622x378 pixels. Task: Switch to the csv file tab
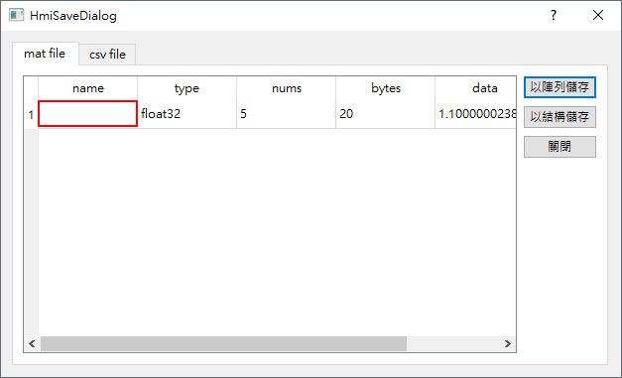[107, 55]
